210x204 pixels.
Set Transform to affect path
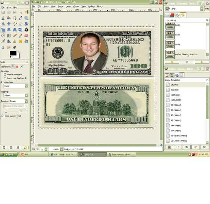click(21, 67)
